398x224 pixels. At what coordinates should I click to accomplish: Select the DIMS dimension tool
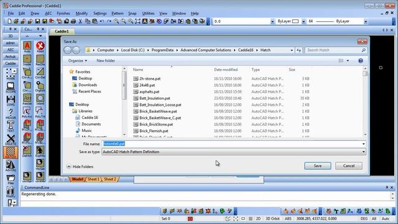click(x=11, y=100)
